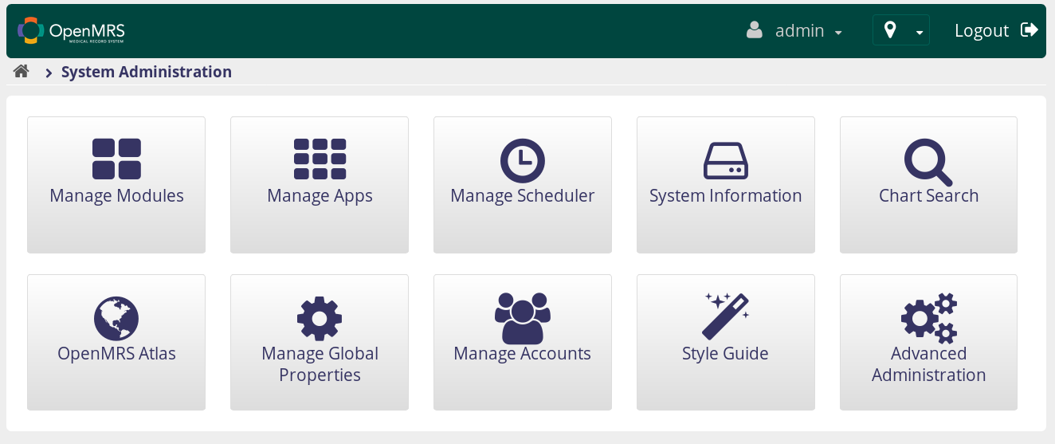1055x444 pixels.
Task: Click the OpenMRS Atlas label
Action: pyautogui.click(x=116, y=354)
